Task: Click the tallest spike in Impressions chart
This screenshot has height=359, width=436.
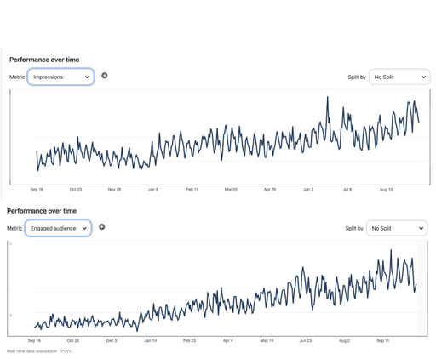Action: [x=328, y=97]
